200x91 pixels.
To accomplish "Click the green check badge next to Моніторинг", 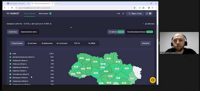I will coord(50,13).
